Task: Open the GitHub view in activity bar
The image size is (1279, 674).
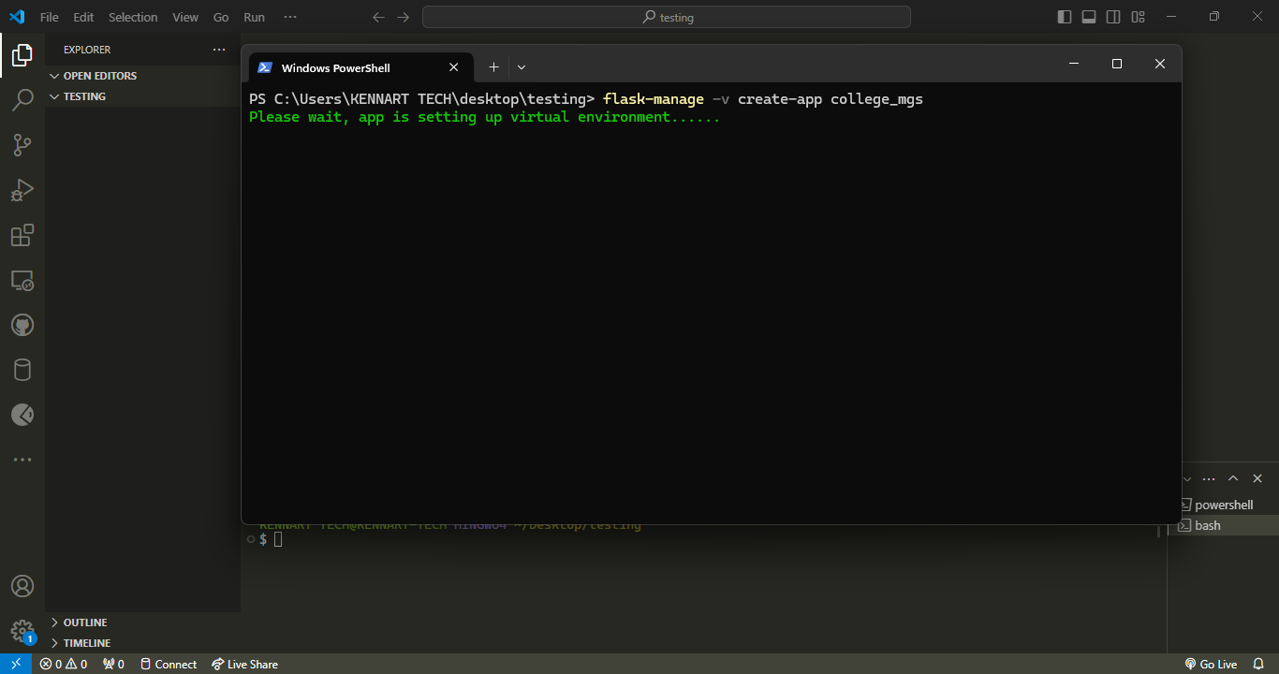Action: coord(22,325)
